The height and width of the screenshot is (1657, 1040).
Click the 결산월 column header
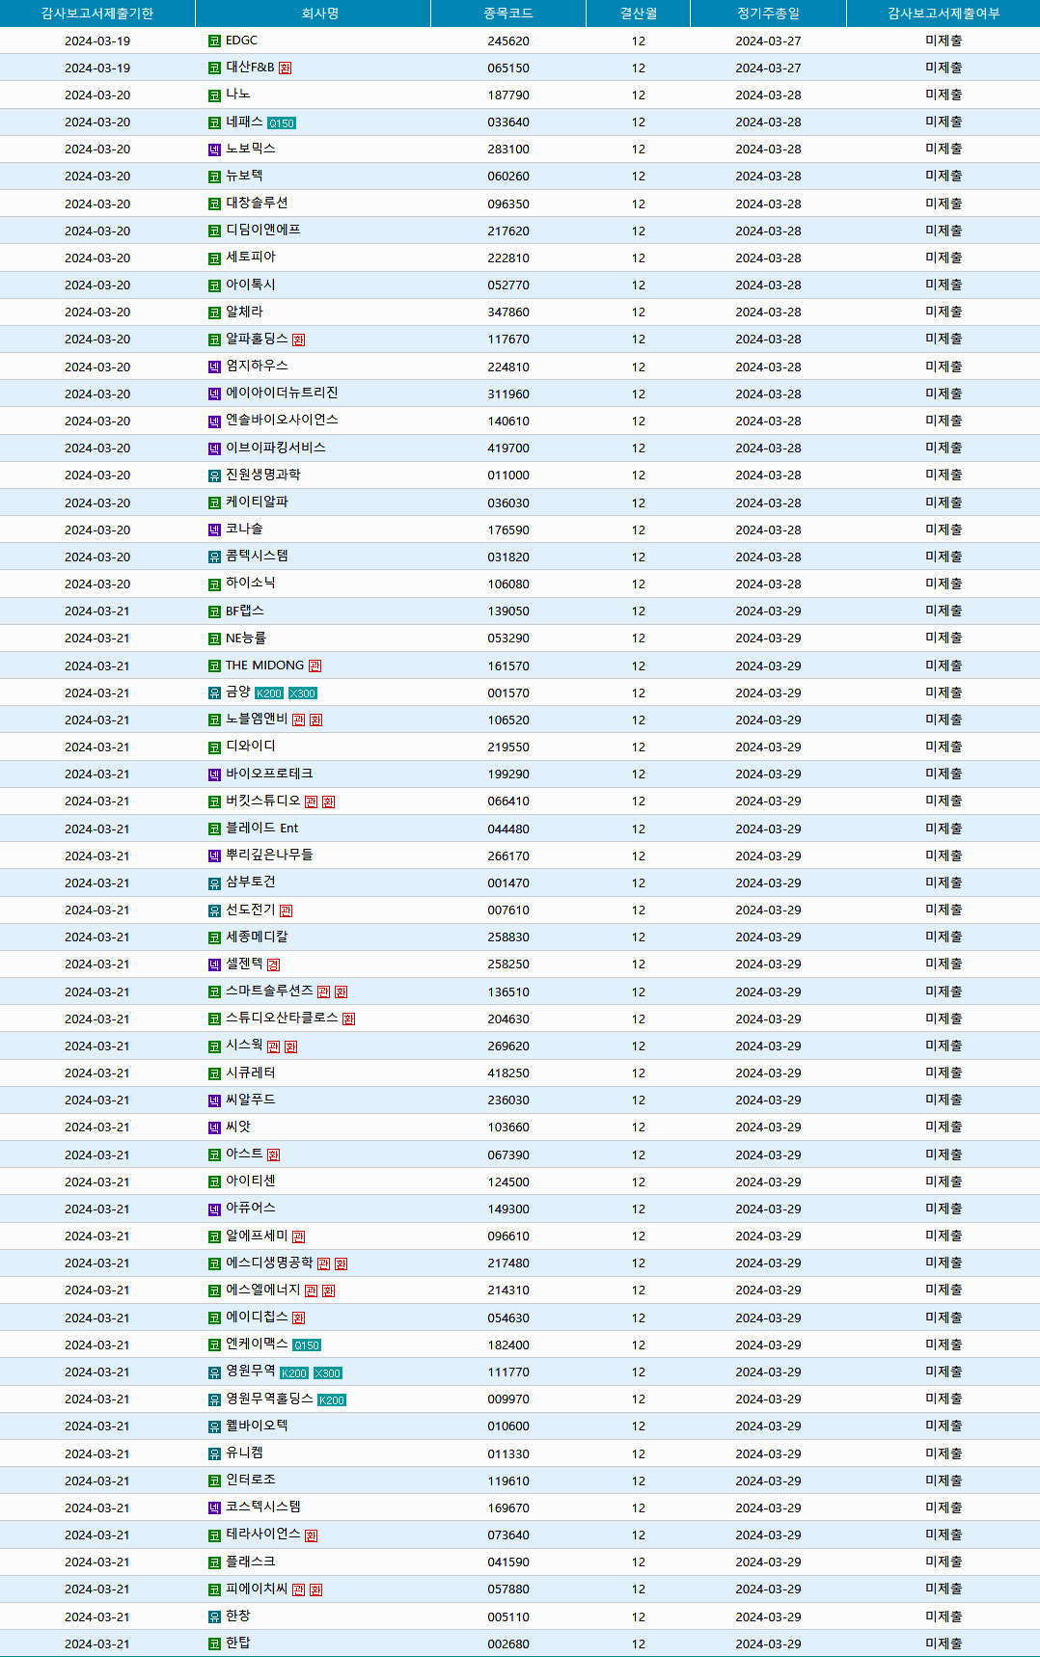[x=639, y=14]
